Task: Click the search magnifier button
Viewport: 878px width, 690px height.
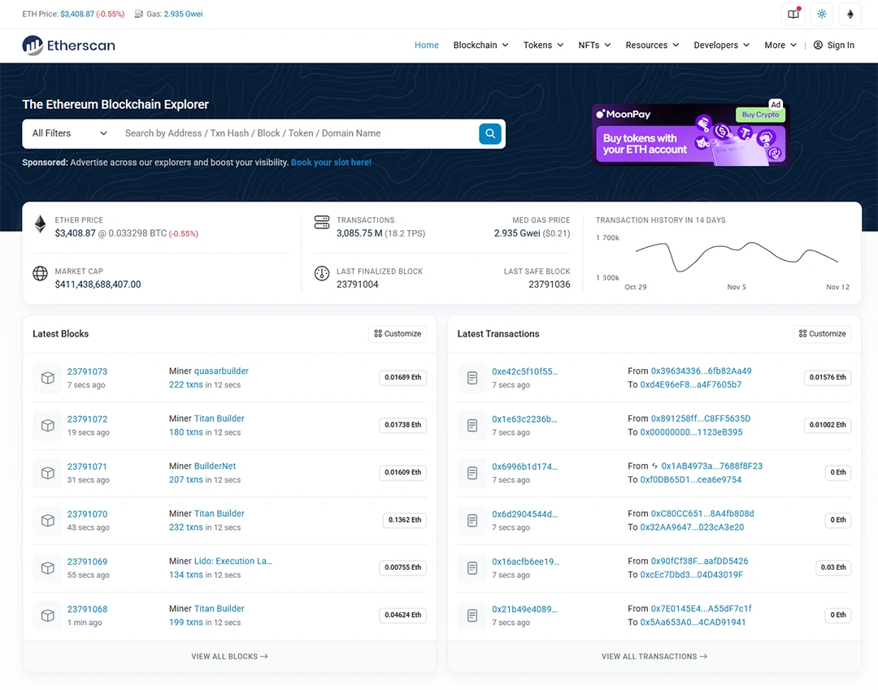Action: point(489,133)
